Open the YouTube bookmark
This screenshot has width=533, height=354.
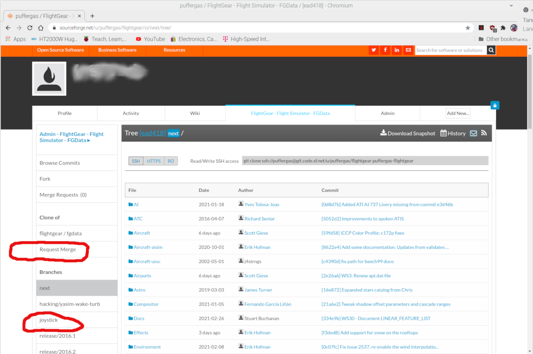pos(150,39)
